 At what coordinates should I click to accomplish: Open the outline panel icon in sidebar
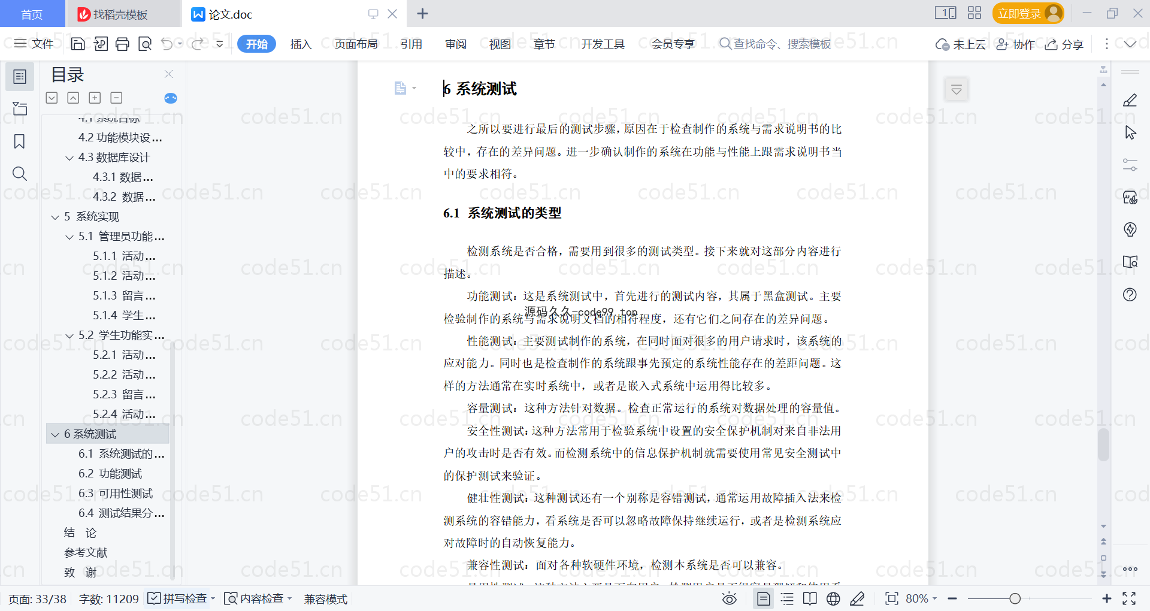coord(20,77)
